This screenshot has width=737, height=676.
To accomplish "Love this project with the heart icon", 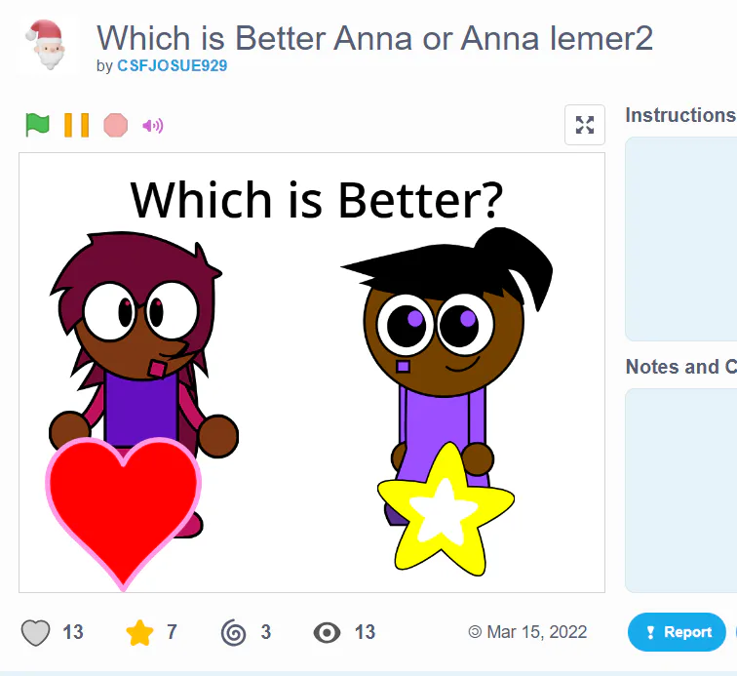I will [36, 633].
